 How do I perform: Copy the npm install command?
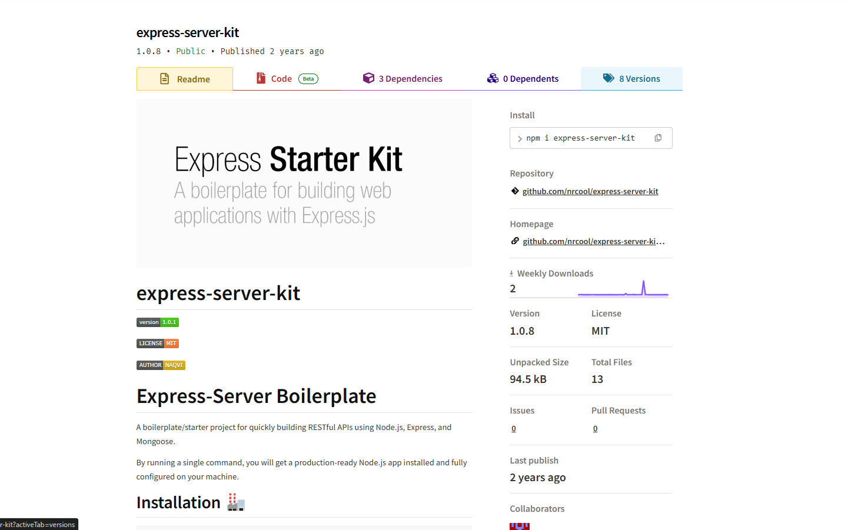[x=658, y=138]
